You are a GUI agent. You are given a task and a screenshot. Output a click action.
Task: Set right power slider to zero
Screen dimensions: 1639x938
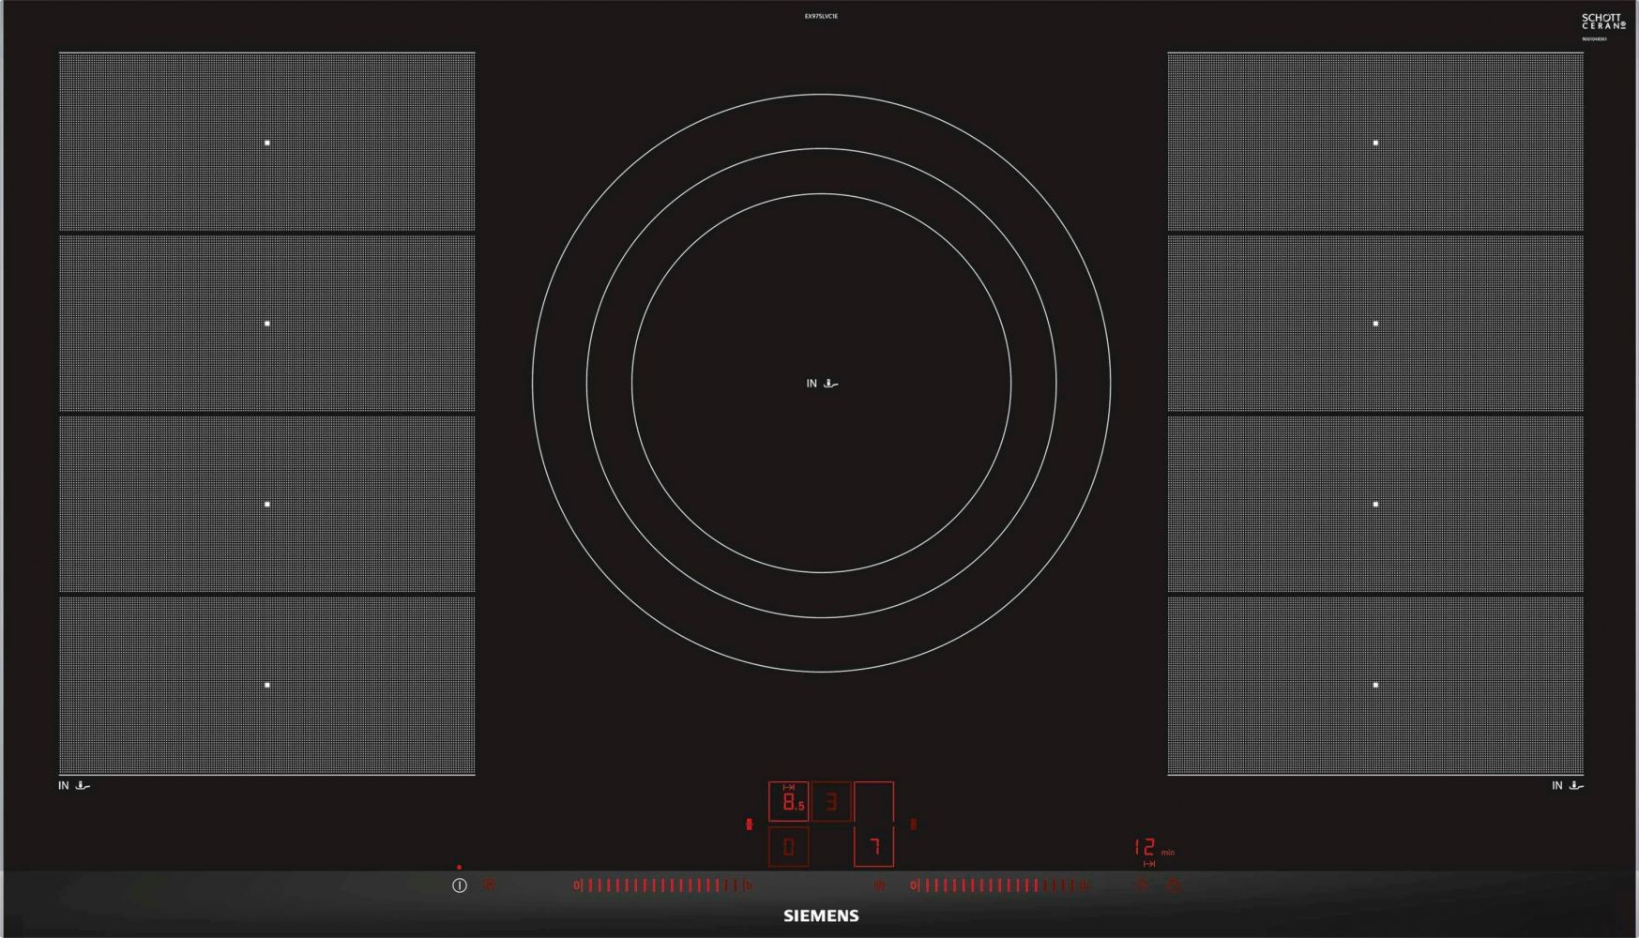[x=914, y=885]
